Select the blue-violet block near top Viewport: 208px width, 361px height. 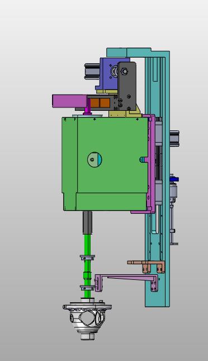[x=109, y=74]
